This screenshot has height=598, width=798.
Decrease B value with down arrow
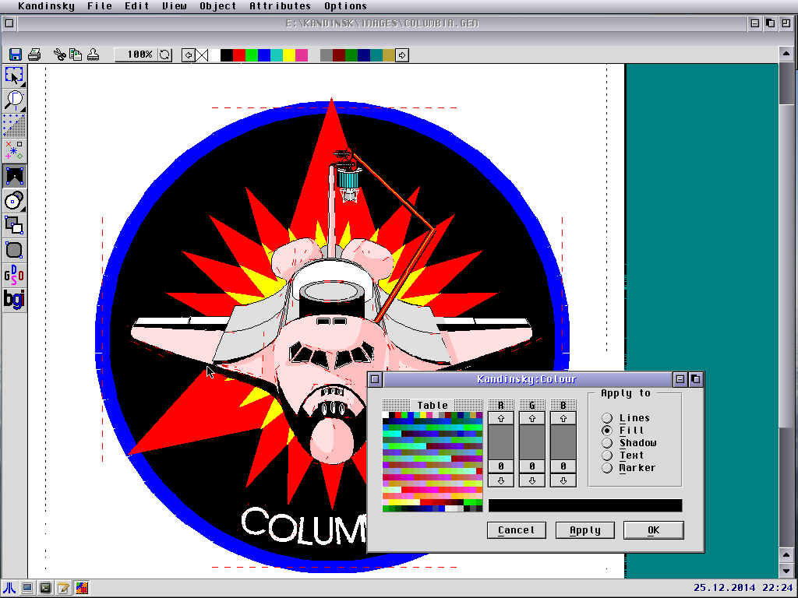(563, 480)
